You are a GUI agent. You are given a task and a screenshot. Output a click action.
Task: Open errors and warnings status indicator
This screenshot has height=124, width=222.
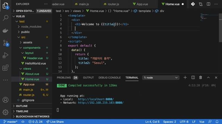click(x=35, y=122)
